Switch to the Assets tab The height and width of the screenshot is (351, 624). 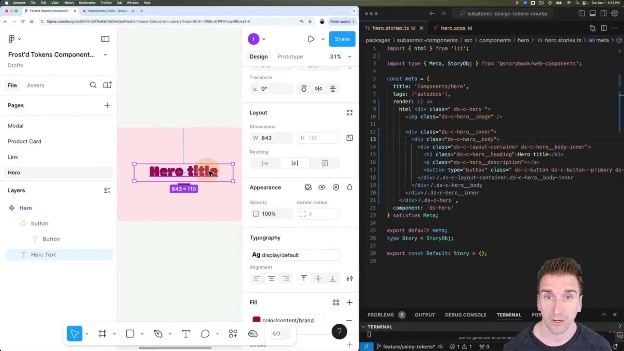click(35, 85)
